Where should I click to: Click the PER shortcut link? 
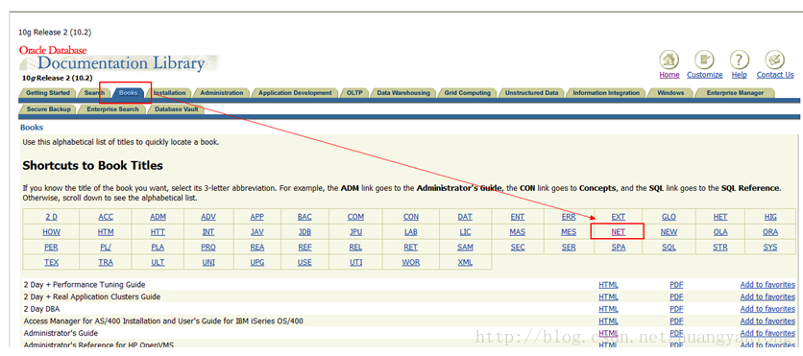51,247
